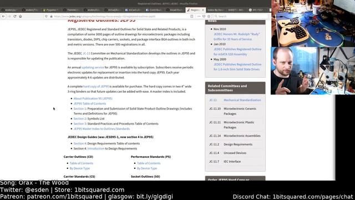Viewport: 355px width, 200px height.
Task: Open Section 1 link
Action: pyautogui.click(x=80, y=109)
